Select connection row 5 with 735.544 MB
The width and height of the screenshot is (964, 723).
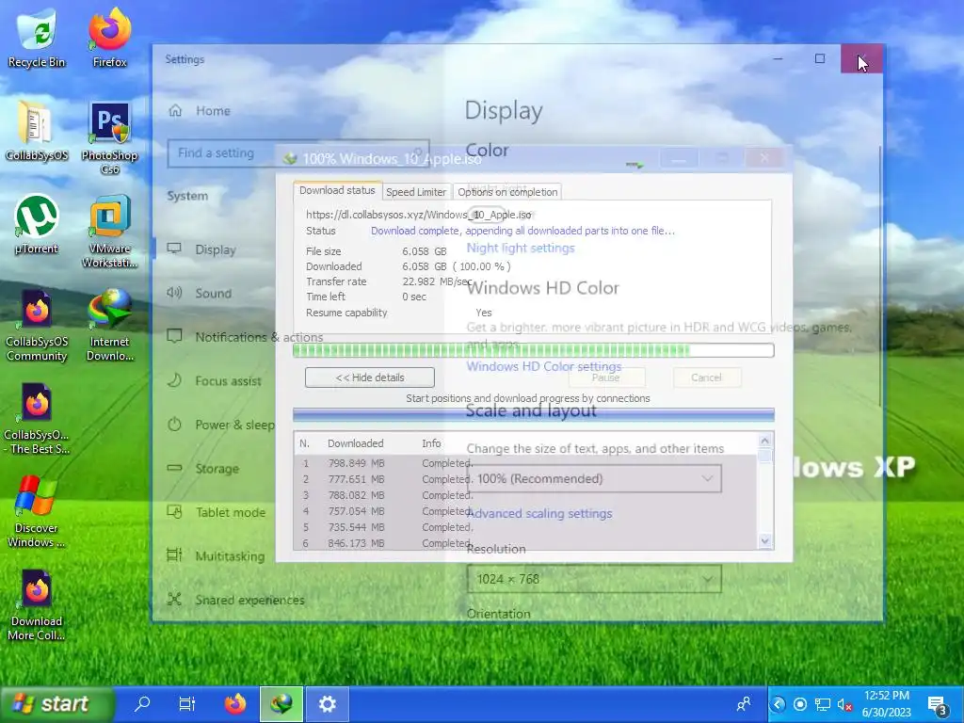click(525, 527)
